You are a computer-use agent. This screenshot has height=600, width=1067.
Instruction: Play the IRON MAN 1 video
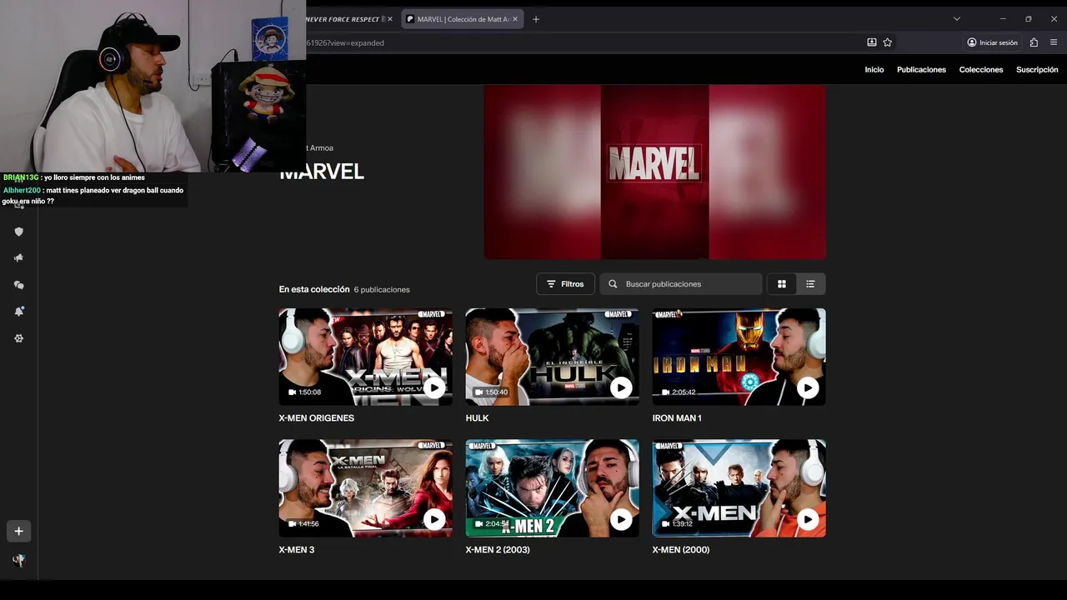tap(808, 387)
